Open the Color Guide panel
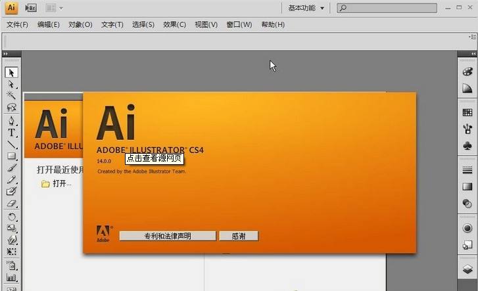Image resolution: width=478 pixels, height=291 pixels. click(x=467, y=89)
